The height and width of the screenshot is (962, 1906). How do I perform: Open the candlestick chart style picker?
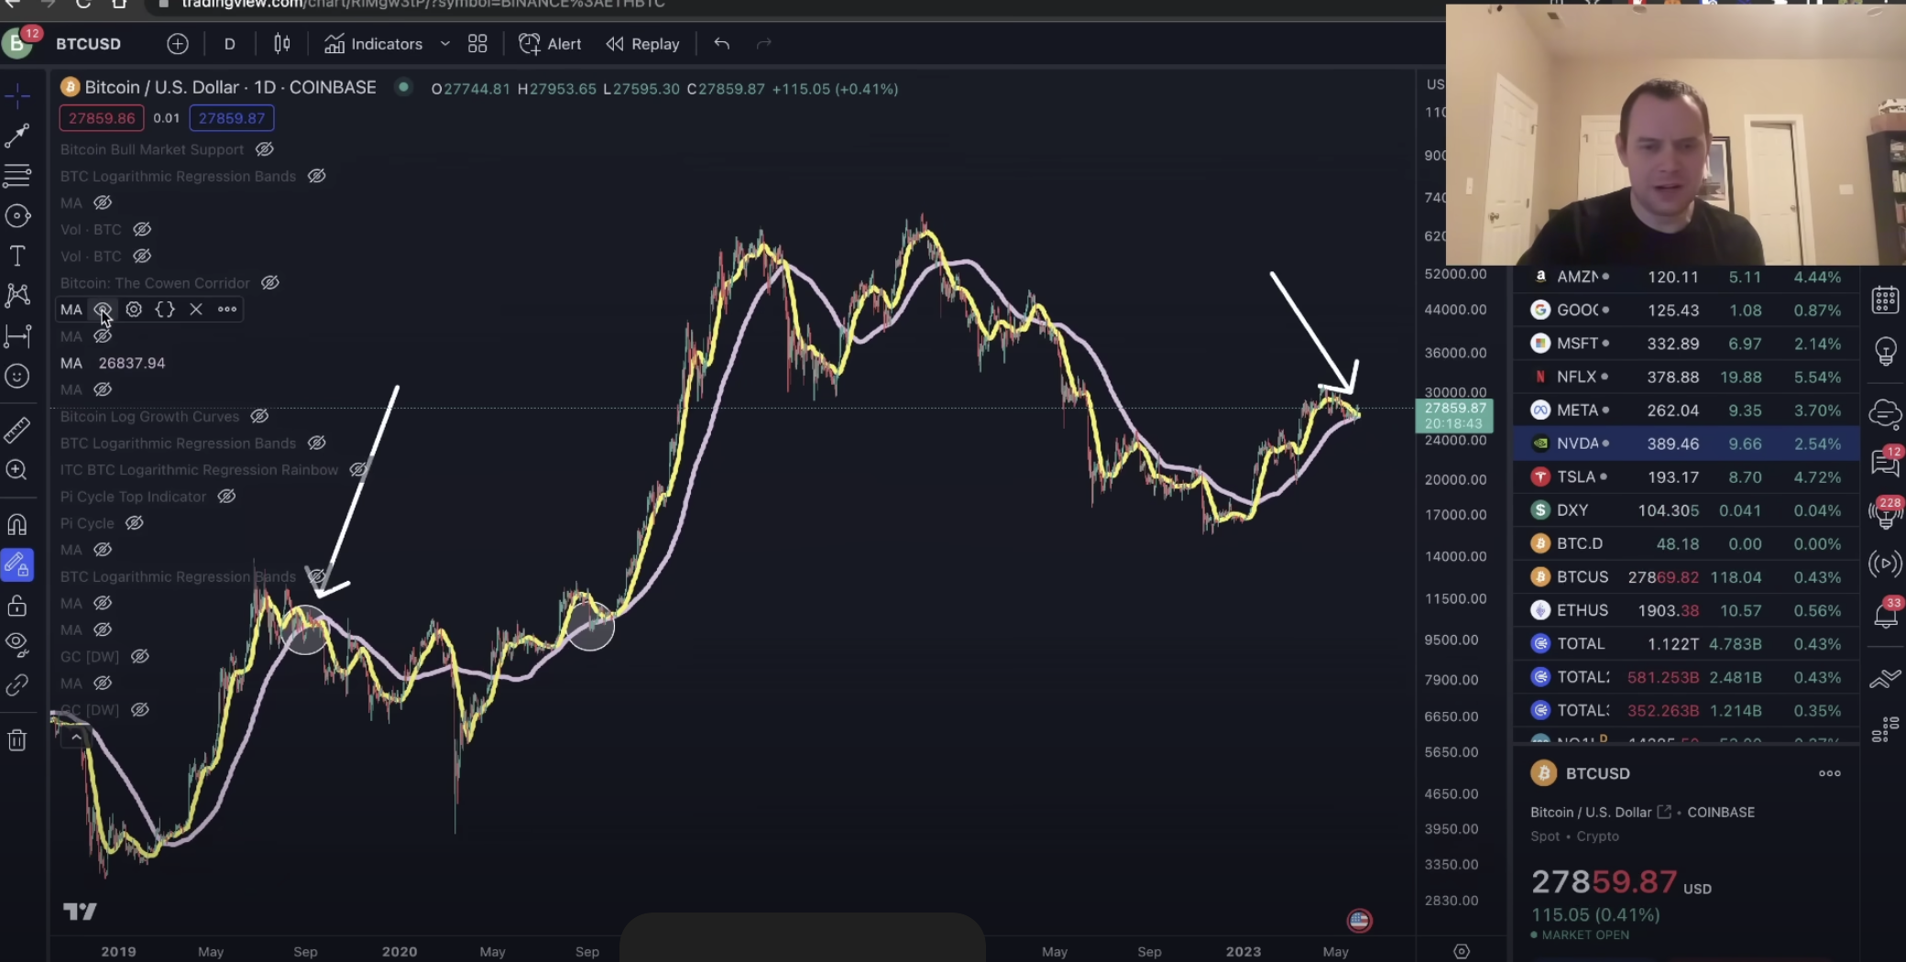282,44
